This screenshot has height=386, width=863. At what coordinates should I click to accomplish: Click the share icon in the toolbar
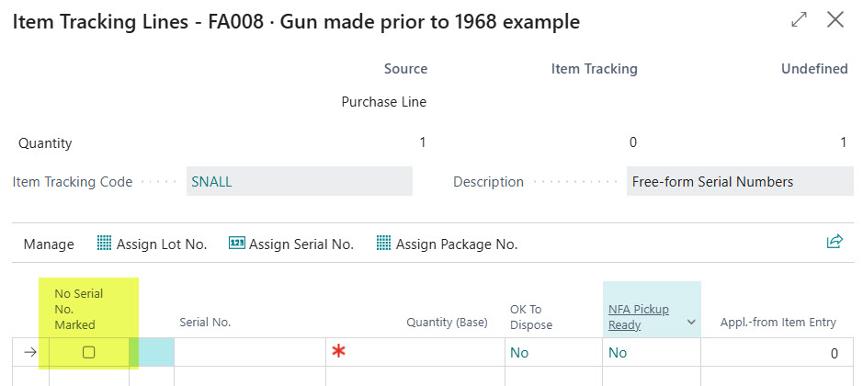[835, 242]
